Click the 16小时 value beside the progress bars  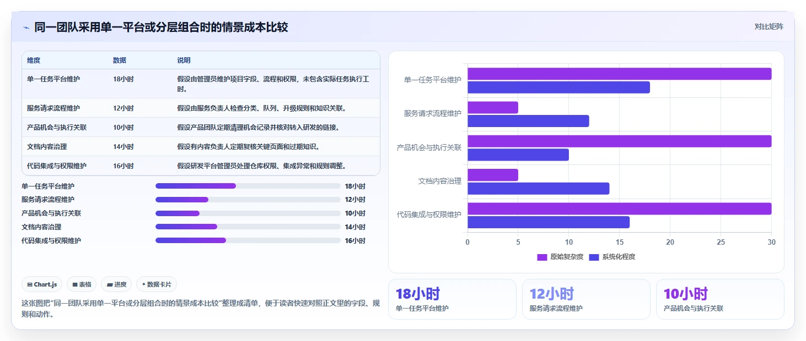355,240
